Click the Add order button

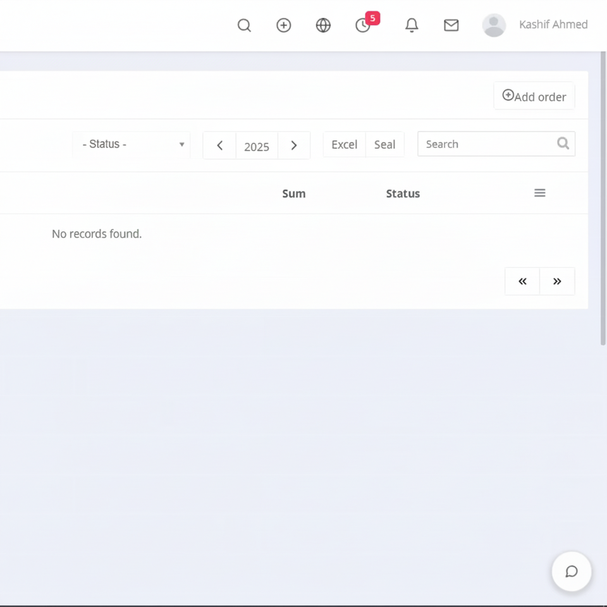534,96
